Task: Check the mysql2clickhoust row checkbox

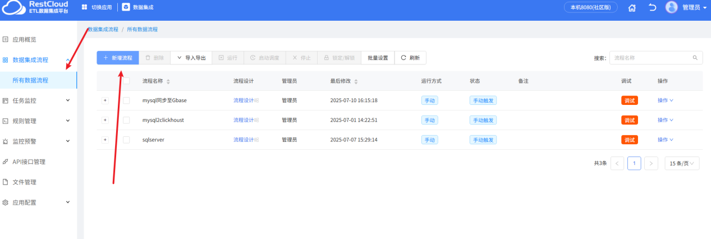Action: pos(126,120)
